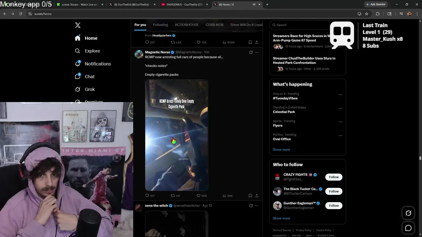
Task: Open Grok in the sidebar
Action: coord(85,90)
